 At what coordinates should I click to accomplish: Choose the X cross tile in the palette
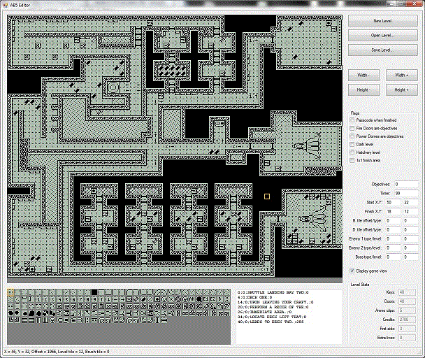click(x=171, y=299)
